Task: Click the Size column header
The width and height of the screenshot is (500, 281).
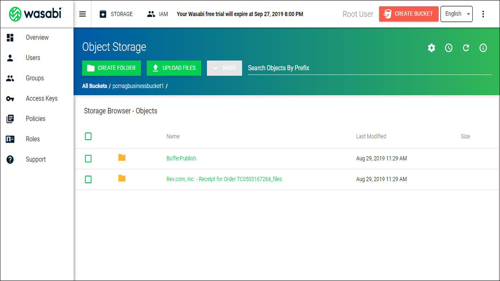Action: (465, 136)
